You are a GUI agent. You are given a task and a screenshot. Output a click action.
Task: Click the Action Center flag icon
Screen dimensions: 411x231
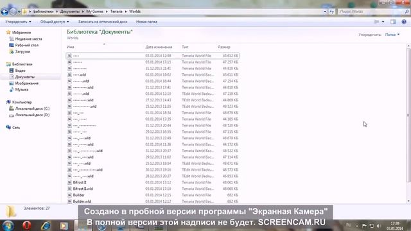[364, 225]
